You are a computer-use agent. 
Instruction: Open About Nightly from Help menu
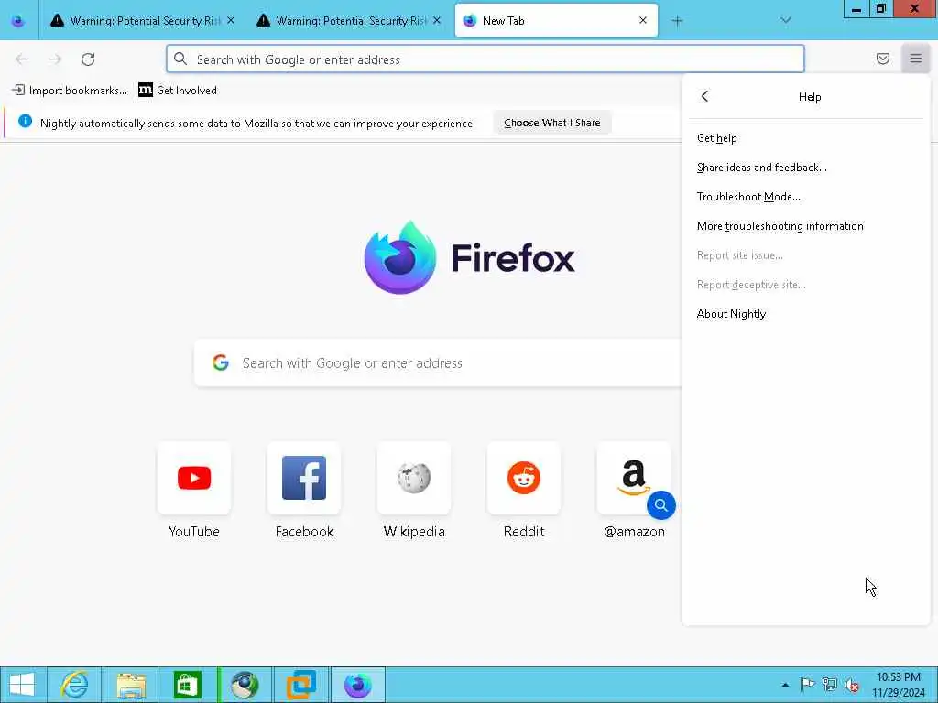tap(806, 314)
